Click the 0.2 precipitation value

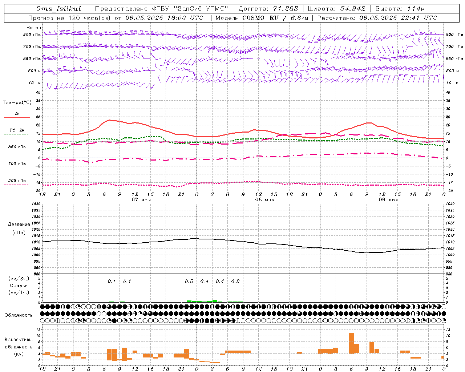click(235, 282)
